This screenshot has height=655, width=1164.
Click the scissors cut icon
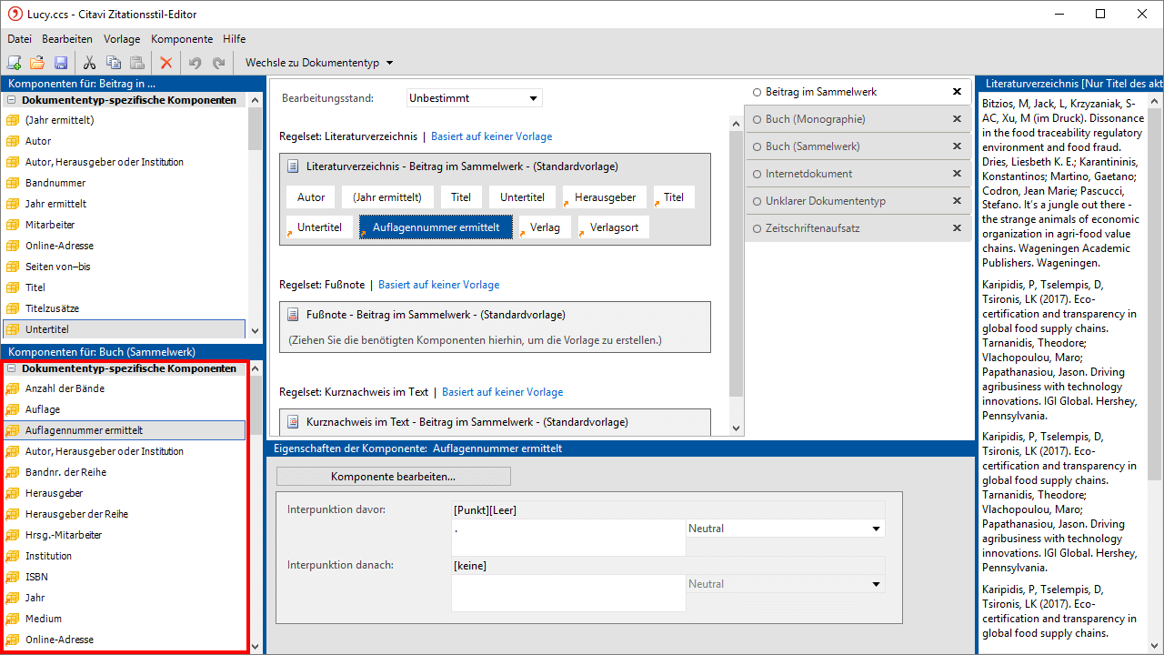point(89,63)
